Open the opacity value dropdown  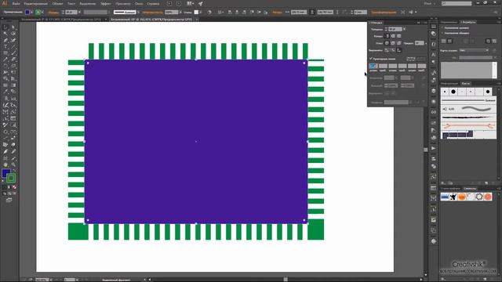pyautogui.click(x=180, y=13)
